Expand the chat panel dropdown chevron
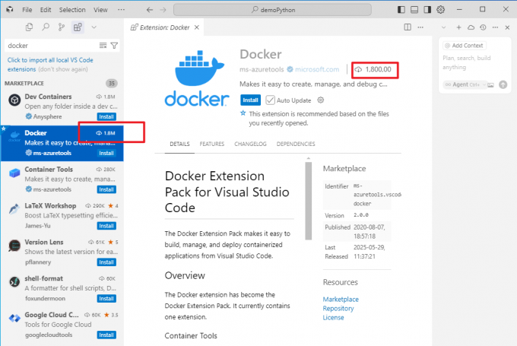517x346 pixels. [x=443, y=27]
